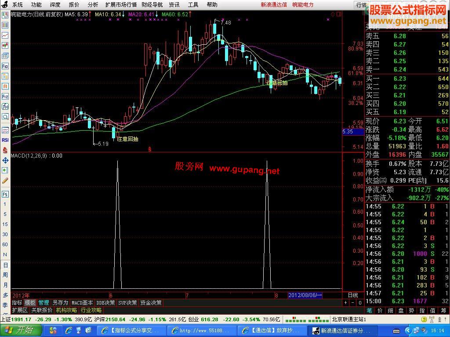Select the pencil drawing tool
450x337 pixels.
coord(5,180)
